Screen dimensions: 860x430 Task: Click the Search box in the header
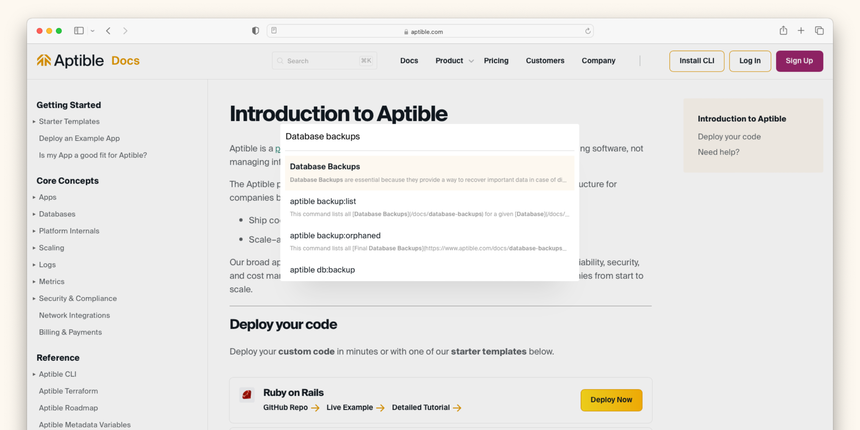pos(325,61)
